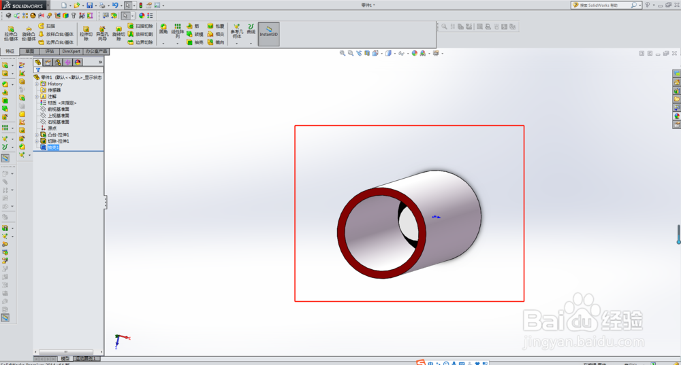Select 上视基准面 top plane in tree
This screenshot has height=365, width=681.
click(x=54, y=116)
